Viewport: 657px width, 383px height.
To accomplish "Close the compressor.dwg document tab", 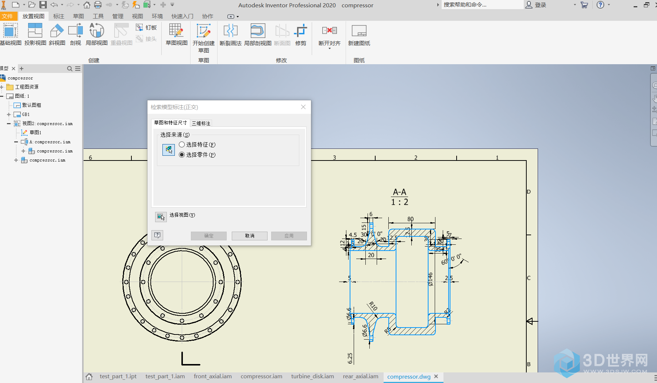I will (x=436, y=376).
